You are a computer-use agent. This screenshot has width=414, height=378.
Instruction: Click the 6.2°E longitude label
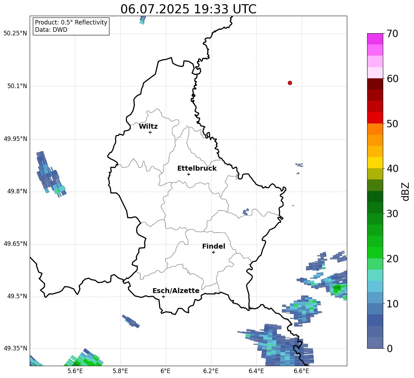click(x=211, y=371)
